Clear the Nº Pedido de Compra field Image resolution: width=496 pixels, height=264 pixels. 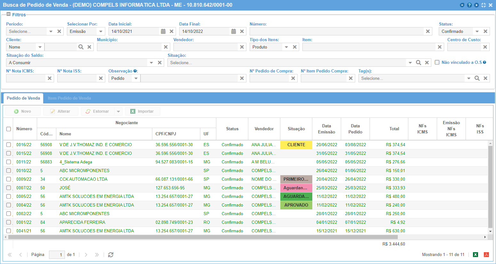click(293, 78)
